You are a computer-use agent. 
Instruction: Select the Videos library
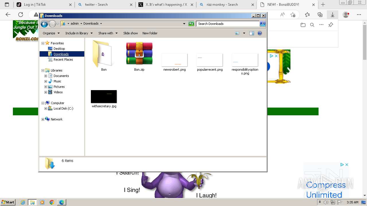pyautogui.click(x=58, y=92)
